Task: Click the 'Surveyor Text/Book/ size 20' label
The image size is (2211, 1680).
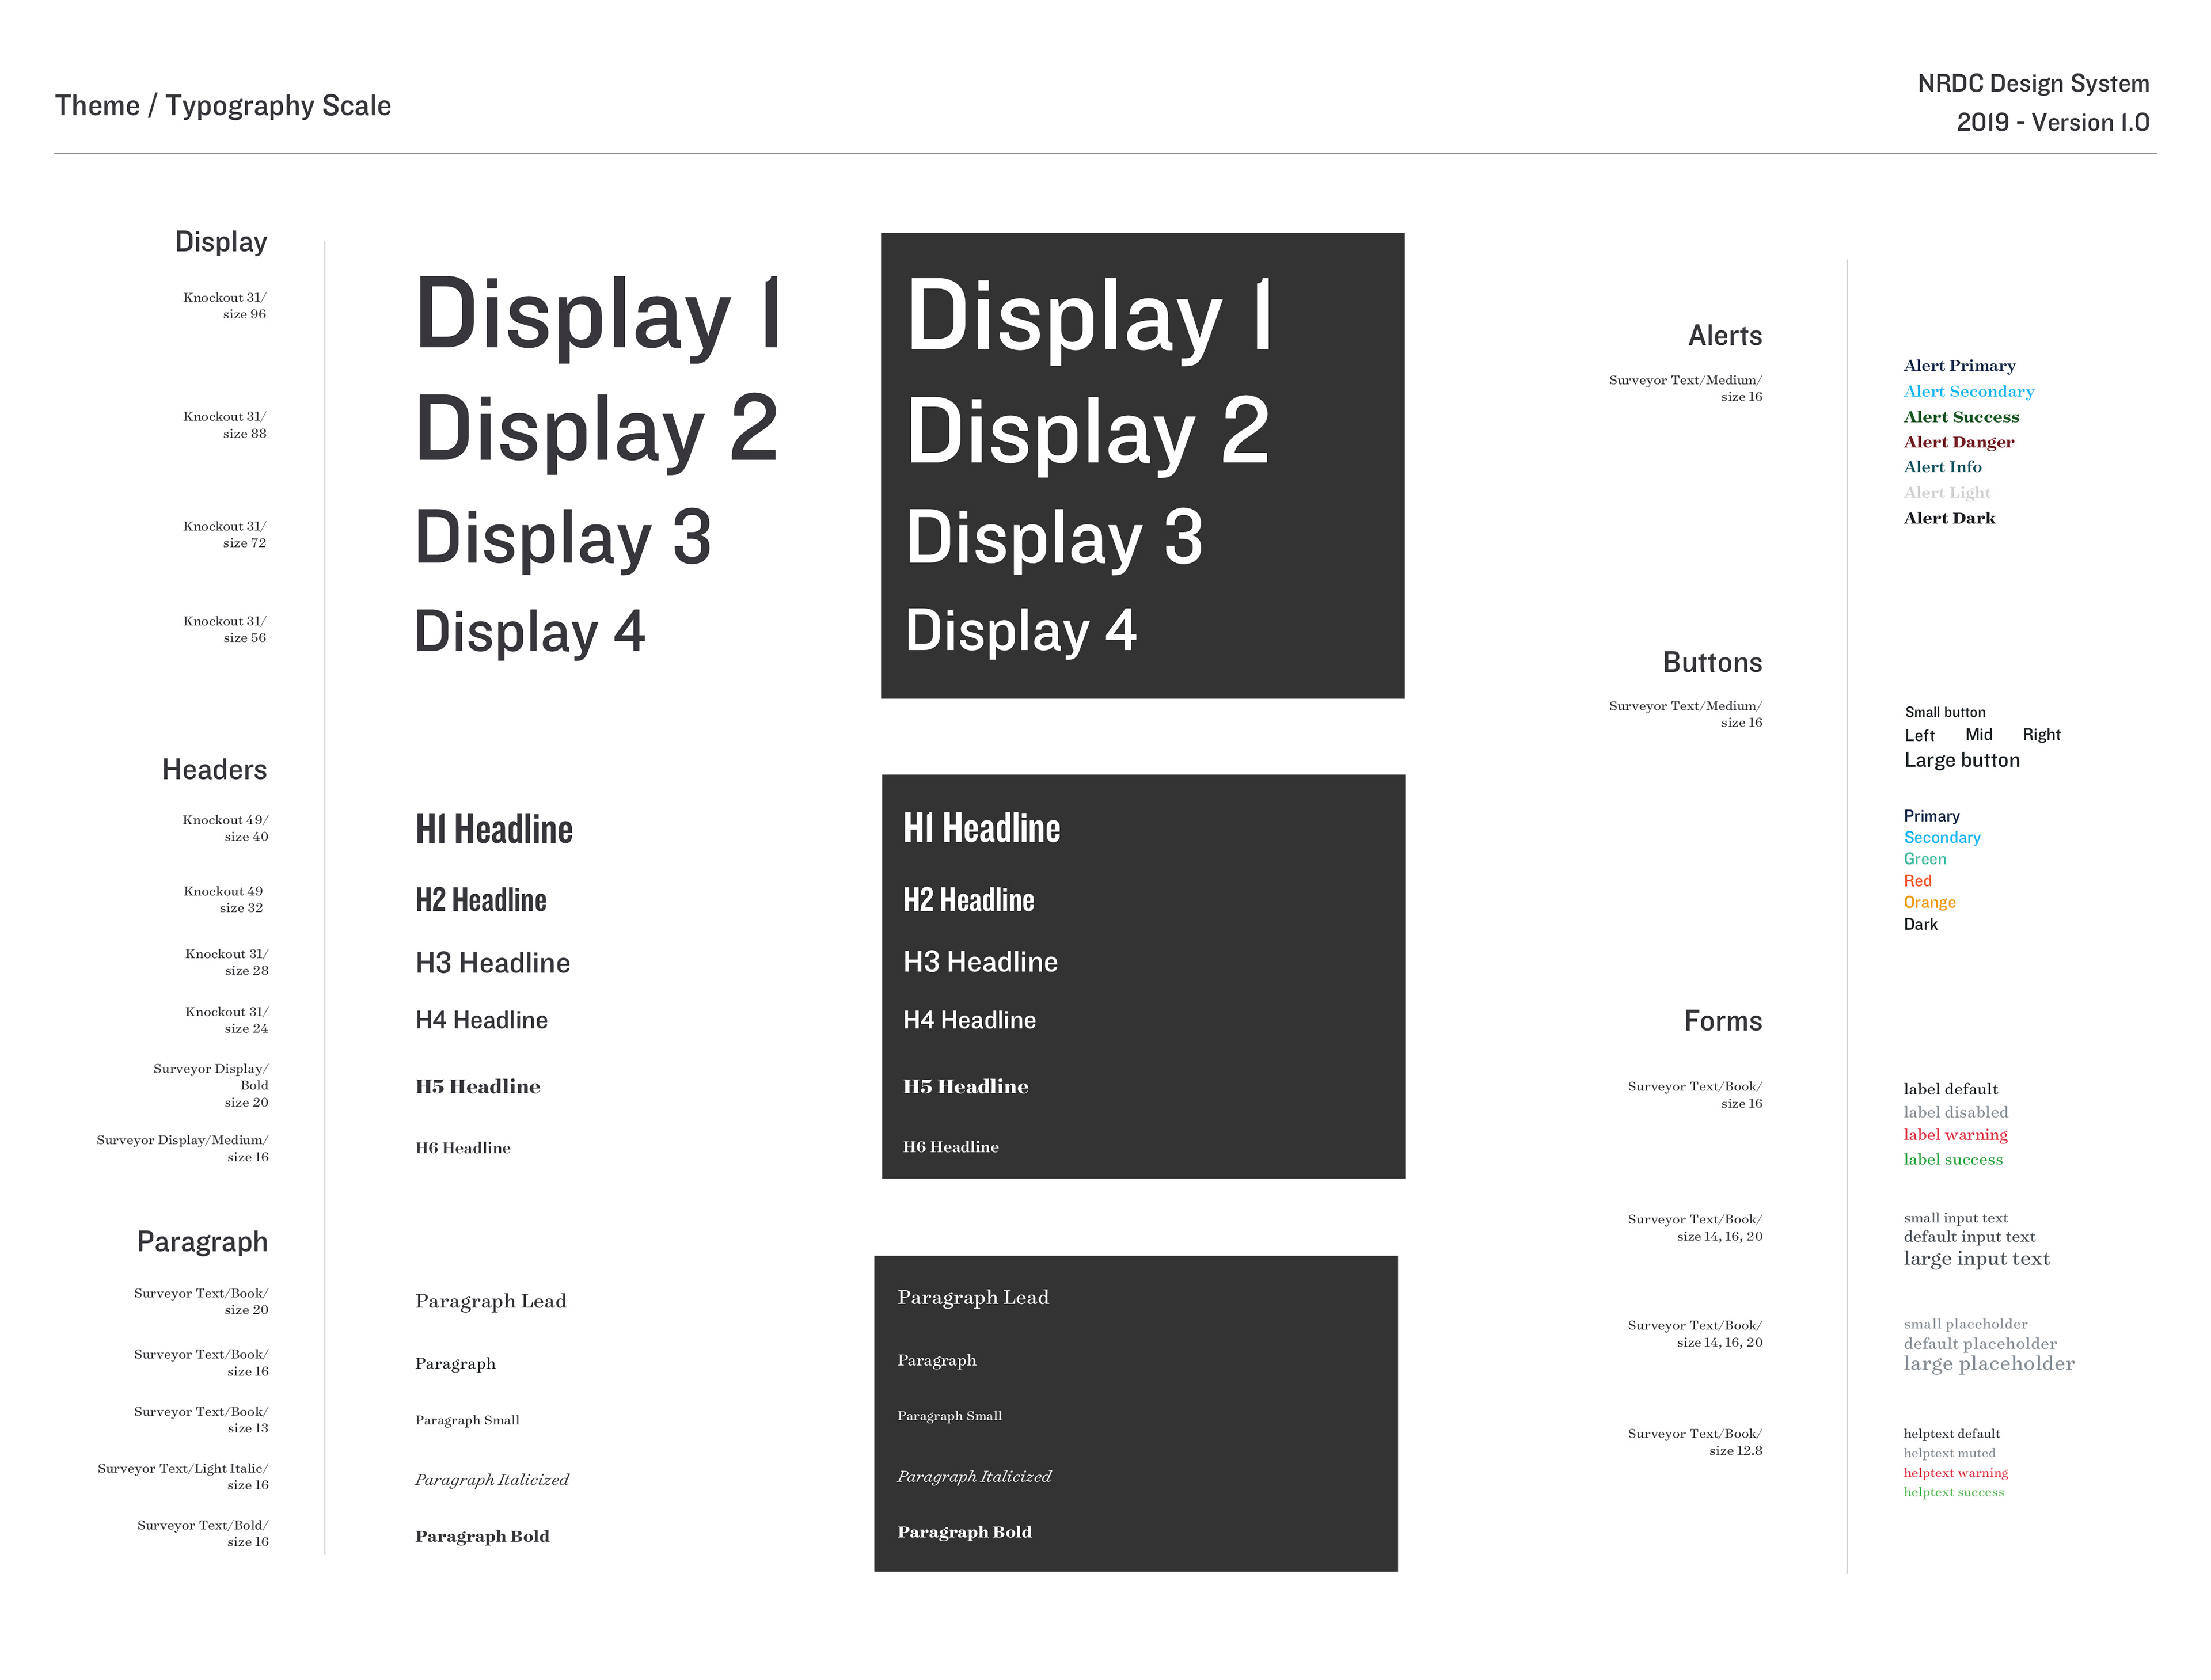Action: [x=201, y=1301]
